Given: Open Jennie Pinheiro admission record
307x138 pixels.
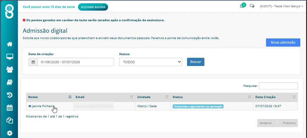Looking at the screenshot, I should pyautogui.click(x=43, y=106).
